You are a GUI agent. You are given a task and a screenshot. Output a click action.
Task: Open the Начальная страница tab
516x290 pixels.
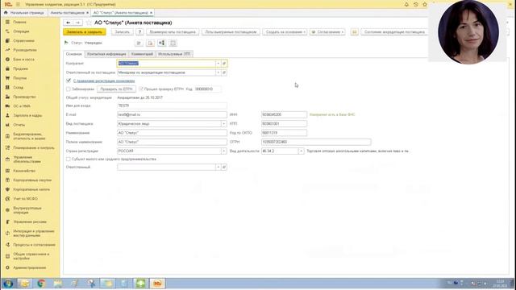[x=24, y=13]
